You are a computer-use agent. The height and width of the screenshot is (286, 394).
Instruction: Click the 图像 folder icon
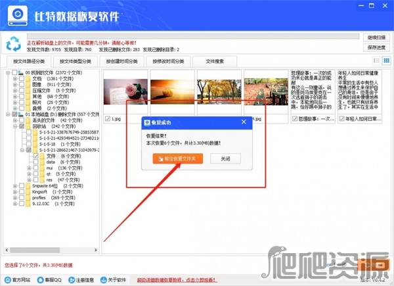pos(28,85)
